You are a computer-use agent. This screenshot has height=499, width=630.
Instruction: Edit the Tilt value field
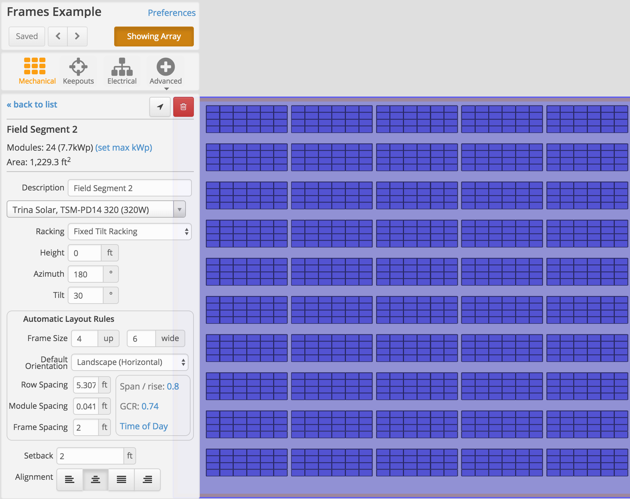86,295
